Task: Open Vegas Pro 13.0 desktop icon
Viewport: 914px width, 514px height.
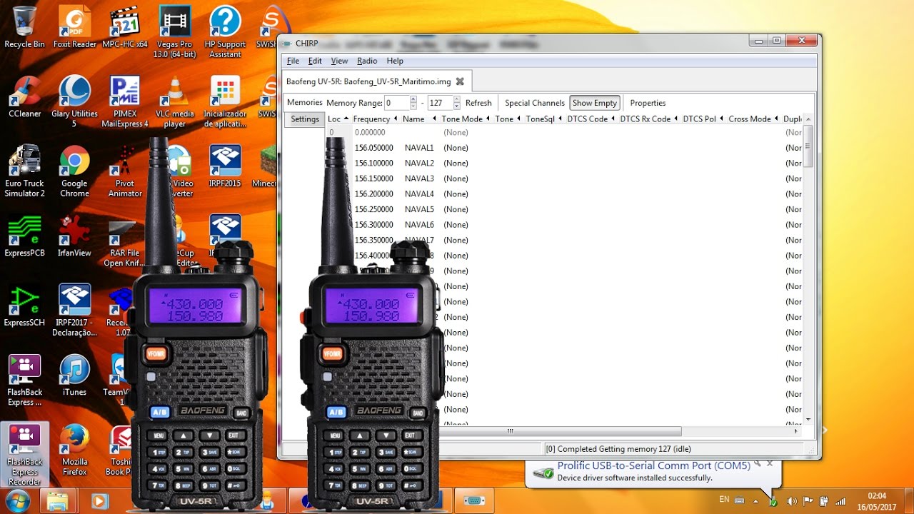Action: (175, 32)
